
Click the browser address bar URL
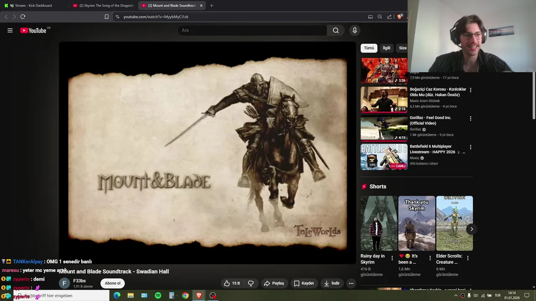coord(156,17)
